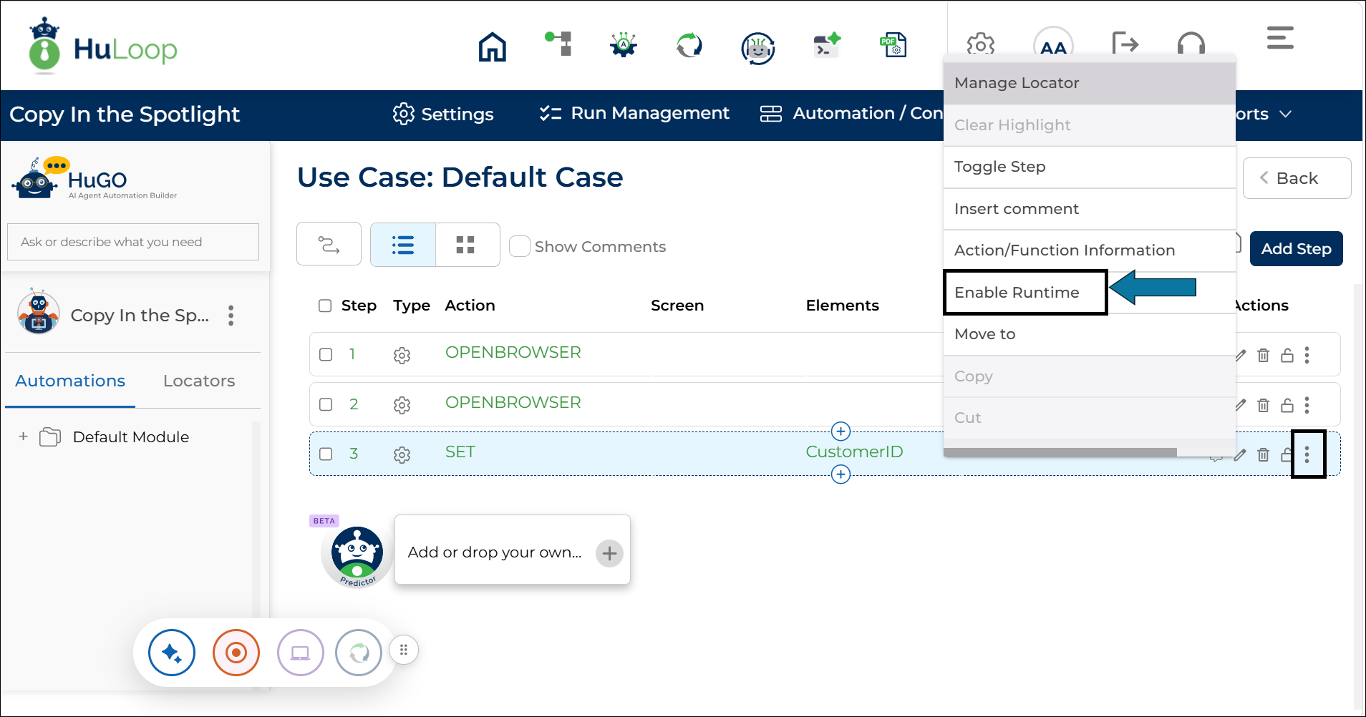Open the robot face agent icon
This screenshot has width=1366, height=717.
click(757, 49)
